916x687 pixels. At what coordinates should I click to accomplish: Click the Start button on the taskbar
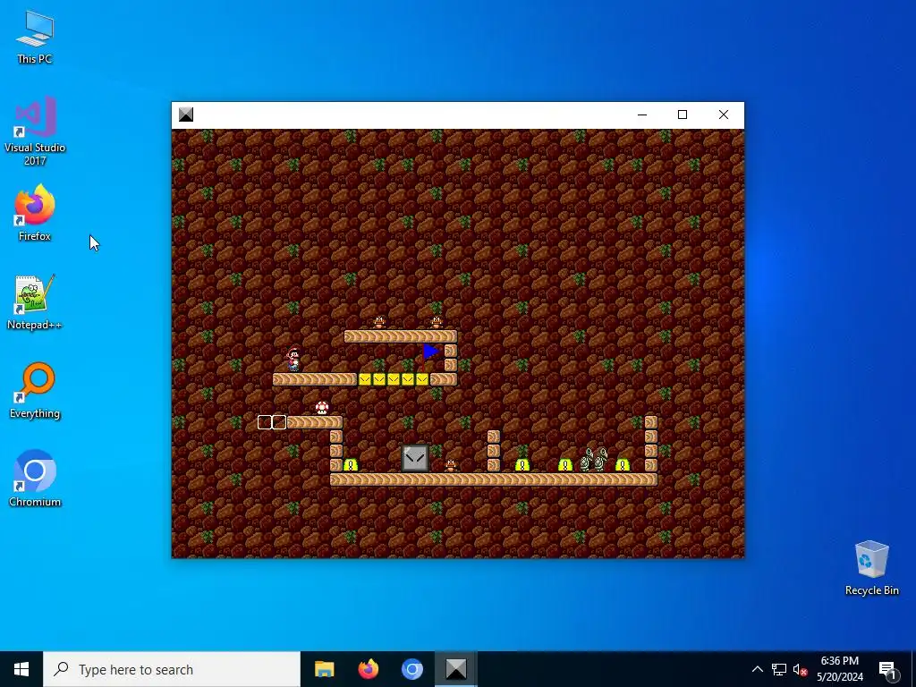tap(21, 669)
